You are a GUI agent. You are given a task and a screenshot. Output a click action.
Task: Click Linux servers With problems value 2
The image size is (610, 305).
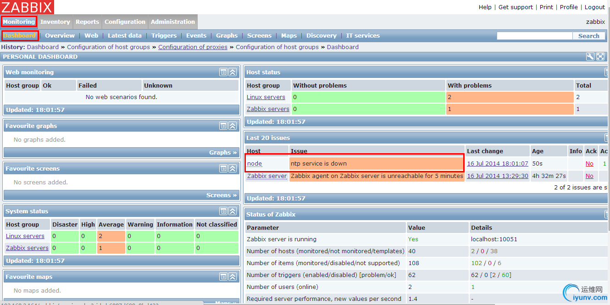(510, 97)
